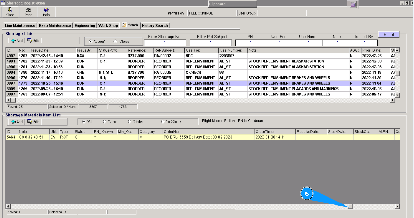Add a new shortage in Shortage List
The height and width of the screenshot is (218, 414).
17,41
